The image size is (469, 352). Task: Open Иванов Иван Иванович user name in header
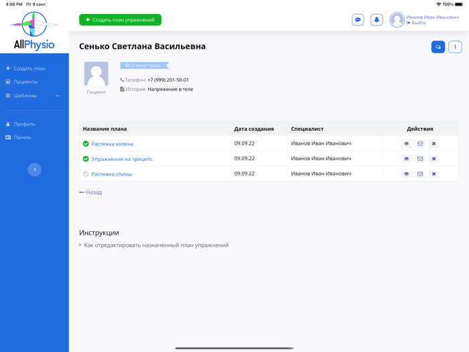click(432, 17)
